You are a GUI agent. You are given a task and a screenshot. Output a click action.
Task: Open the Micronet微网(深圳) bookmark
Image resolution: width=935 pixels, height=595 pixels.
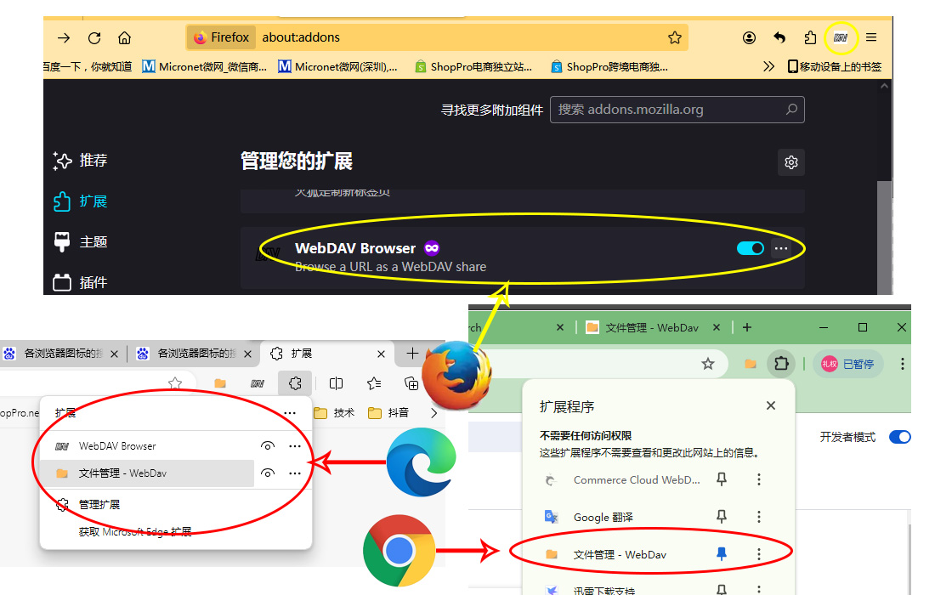coord(338,67)
